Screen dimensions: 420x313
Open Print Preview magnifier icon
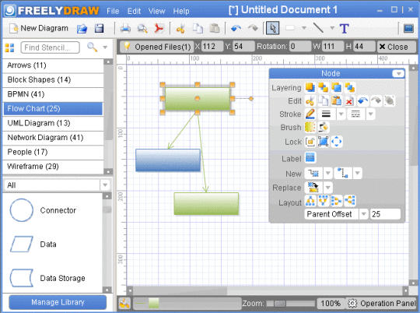tap(142, 29)
